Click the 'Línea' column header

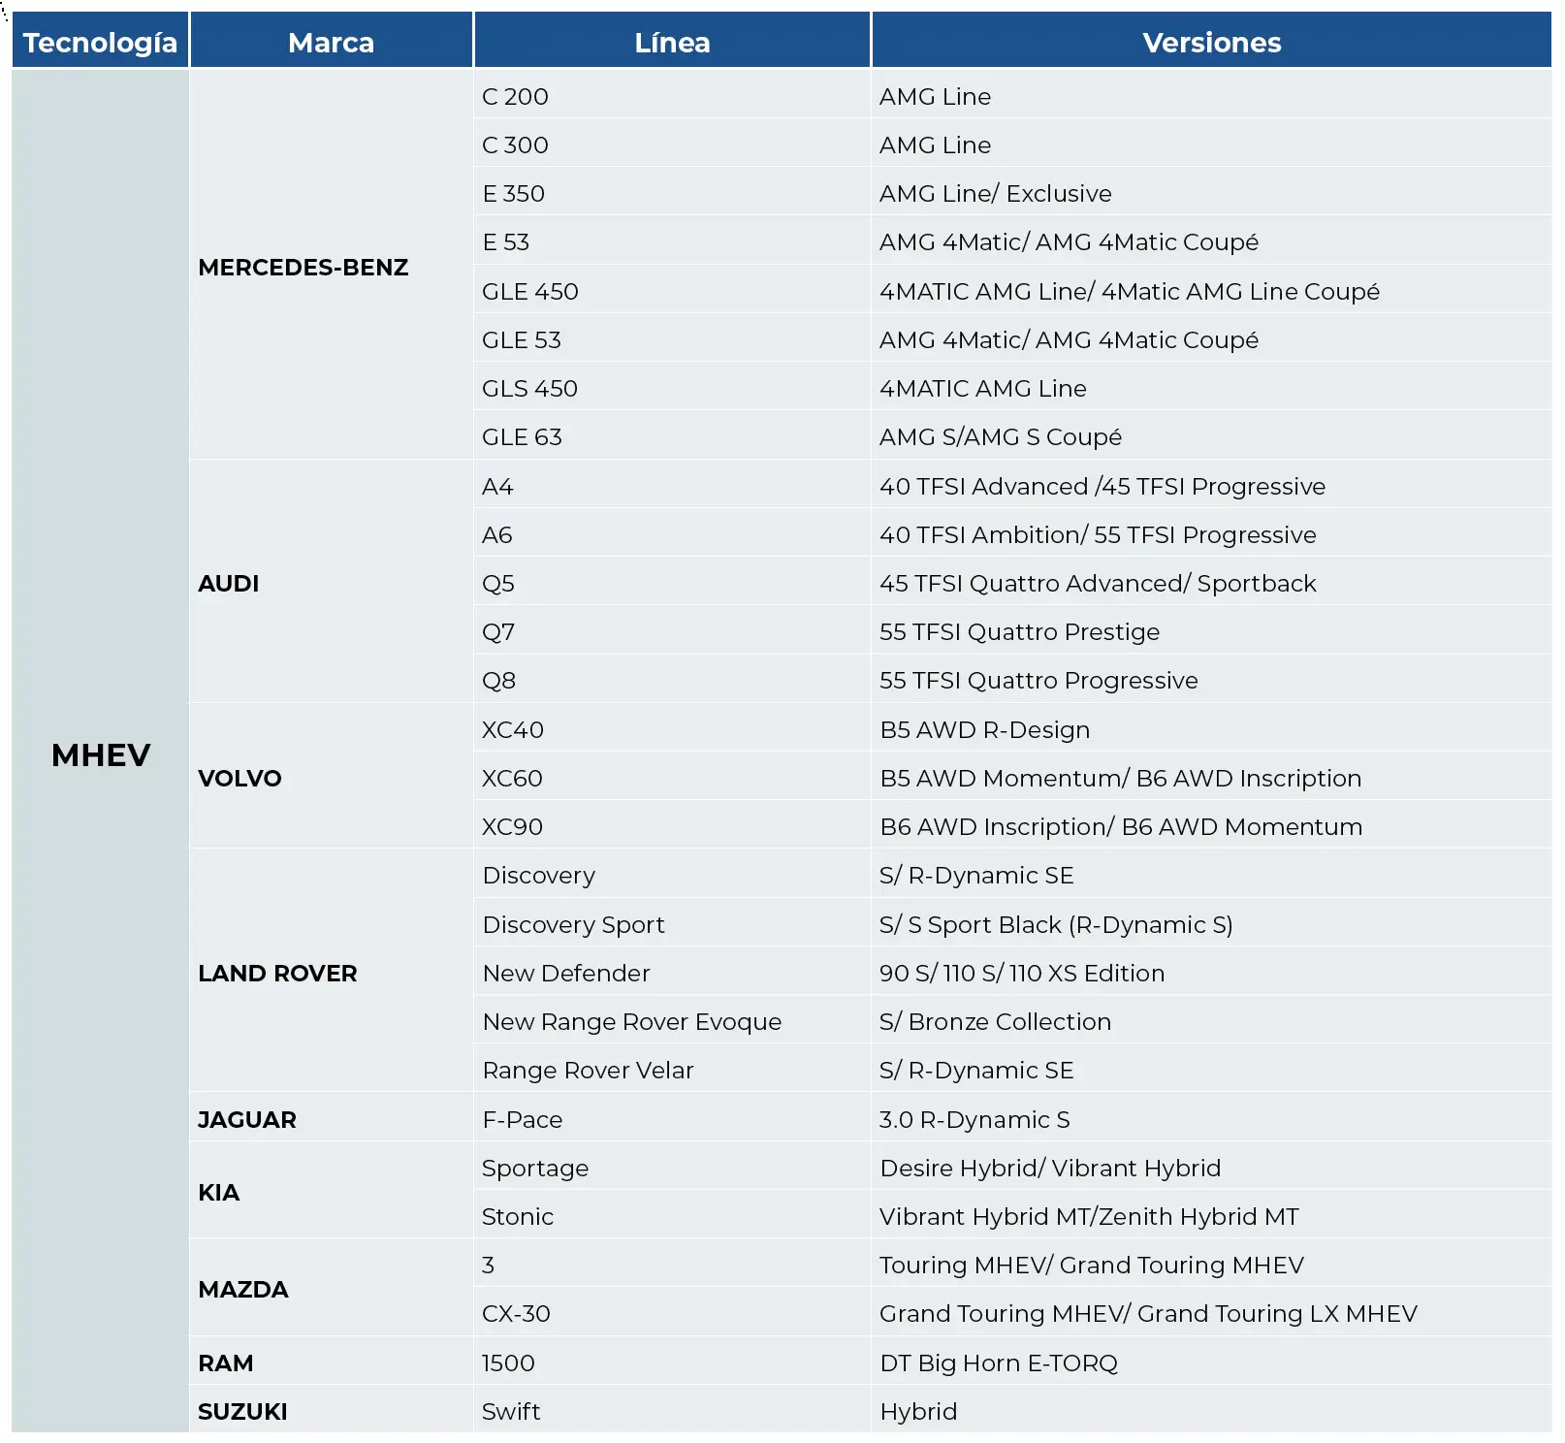[x=672, y=42]
